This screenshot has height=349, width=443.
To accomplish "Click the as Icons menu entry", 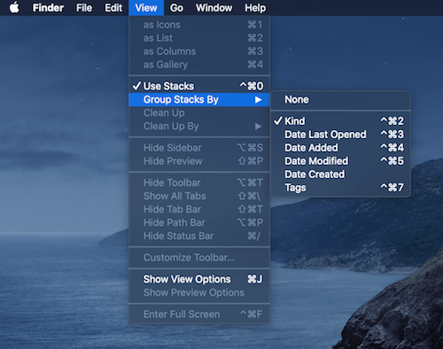I will click(199, 25).
